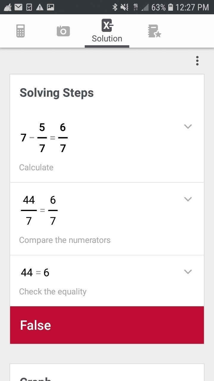214x381 pixels.
Task: Switch to the camera scan tab
Action: (63, 31)
